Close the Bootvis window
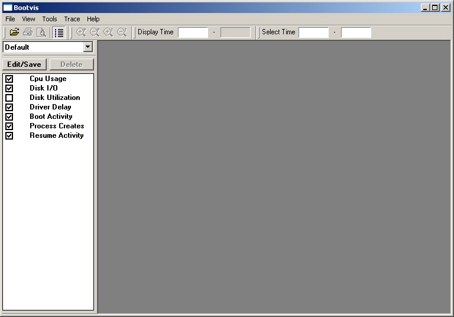This screenshot has height=317, width=454. pos(446,8)
